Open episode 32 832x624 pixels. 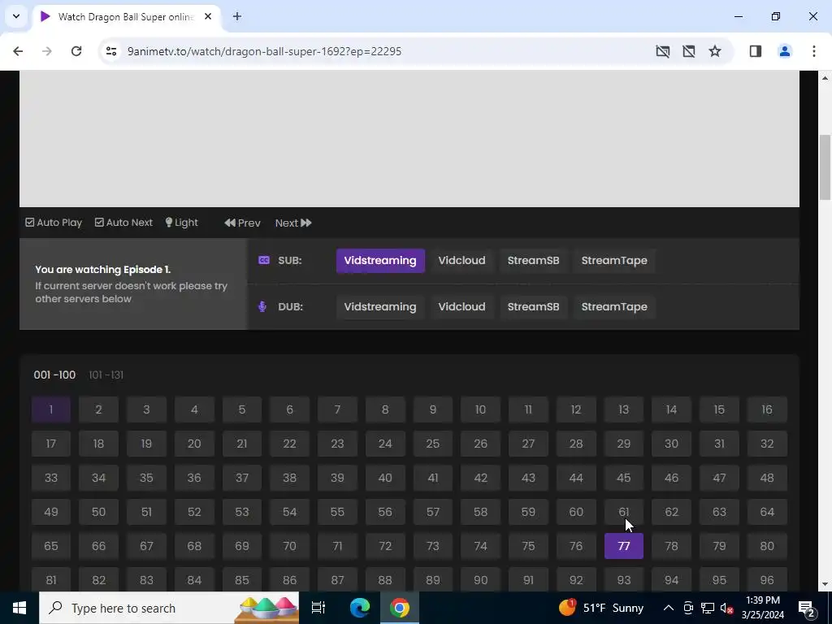pyautogui.click(x=767, y=444)
